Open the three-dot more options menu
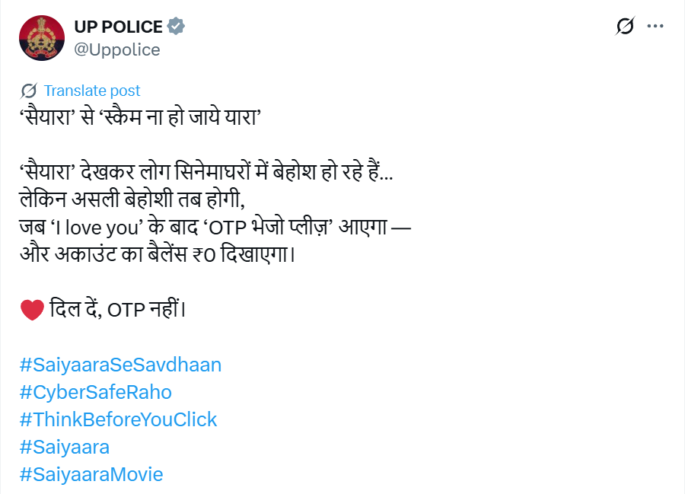The height and width of the screenshot is (494, 685). (655, 26)
